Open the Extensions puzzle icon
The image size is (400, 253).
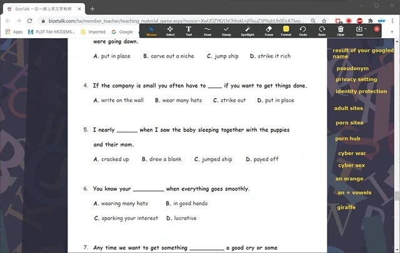point(371,21)
